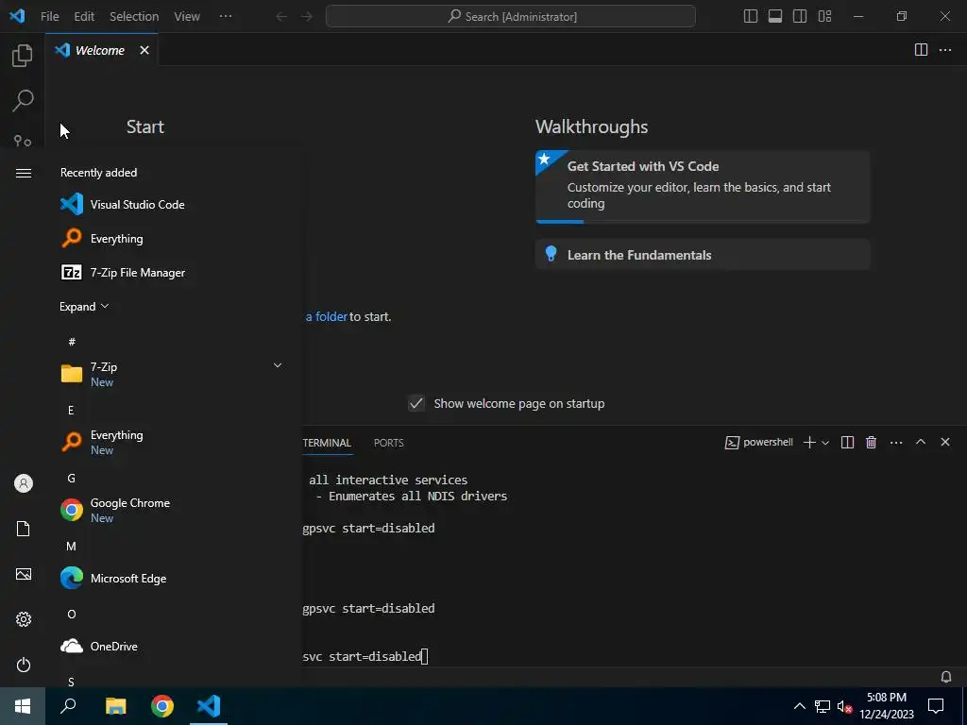This screenshot has height=725, width=967.
Task: Click the Start menu hamburger icon
Action: 24,174
